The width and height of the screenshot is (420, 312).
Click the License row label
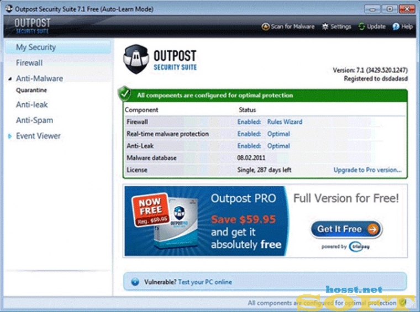coord(136,170)
